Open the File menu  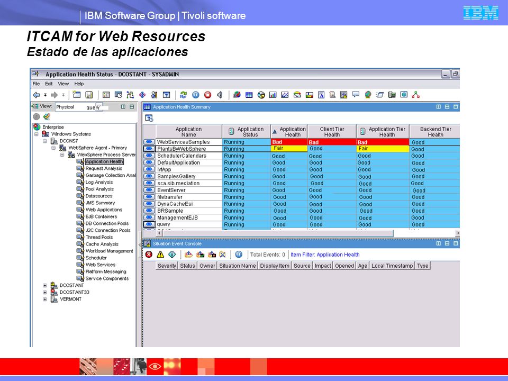coord(37,84)
